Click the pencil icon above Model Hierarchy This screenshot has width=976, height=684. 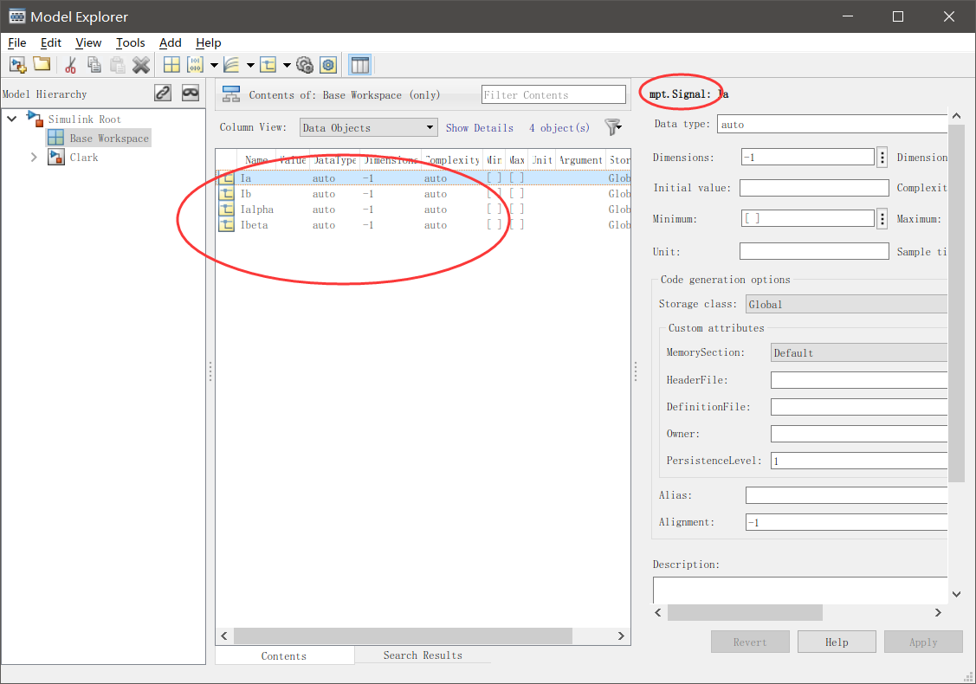tap(162, 93)
